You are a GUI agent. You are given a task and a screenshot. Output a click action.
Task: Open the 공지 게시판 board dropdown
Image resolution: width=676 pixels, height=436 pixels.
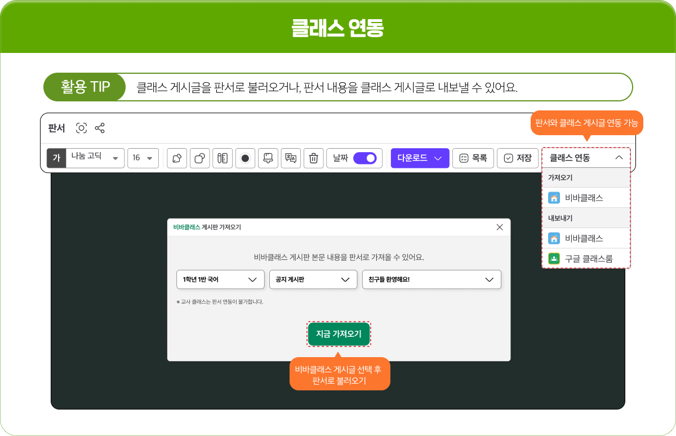point(313,279)
